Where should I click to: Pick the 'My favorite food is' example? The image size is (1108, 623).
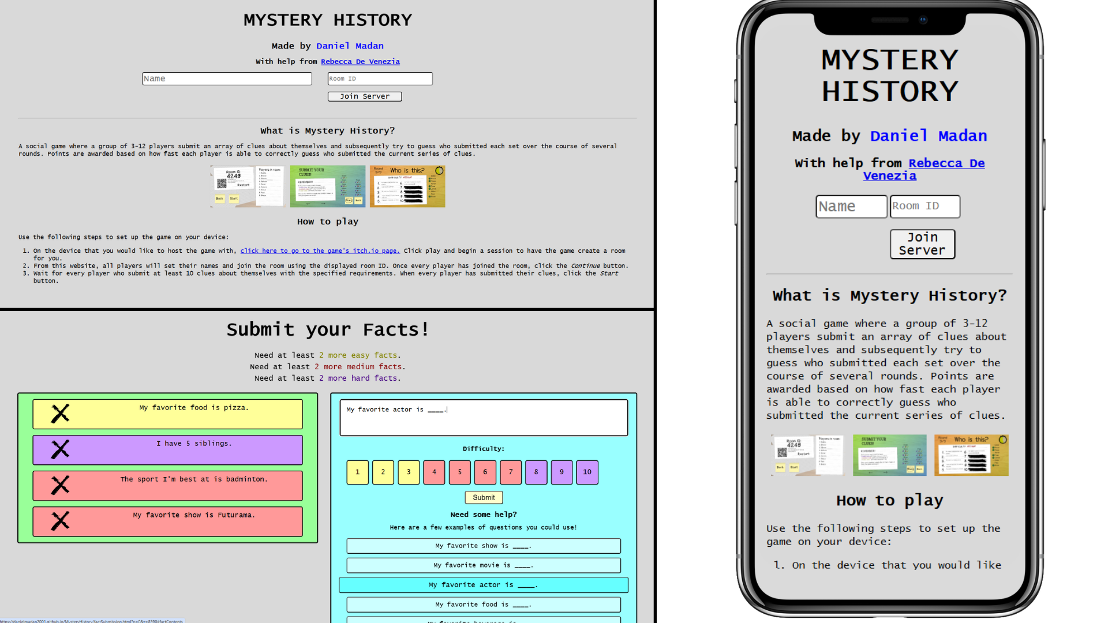483,605
